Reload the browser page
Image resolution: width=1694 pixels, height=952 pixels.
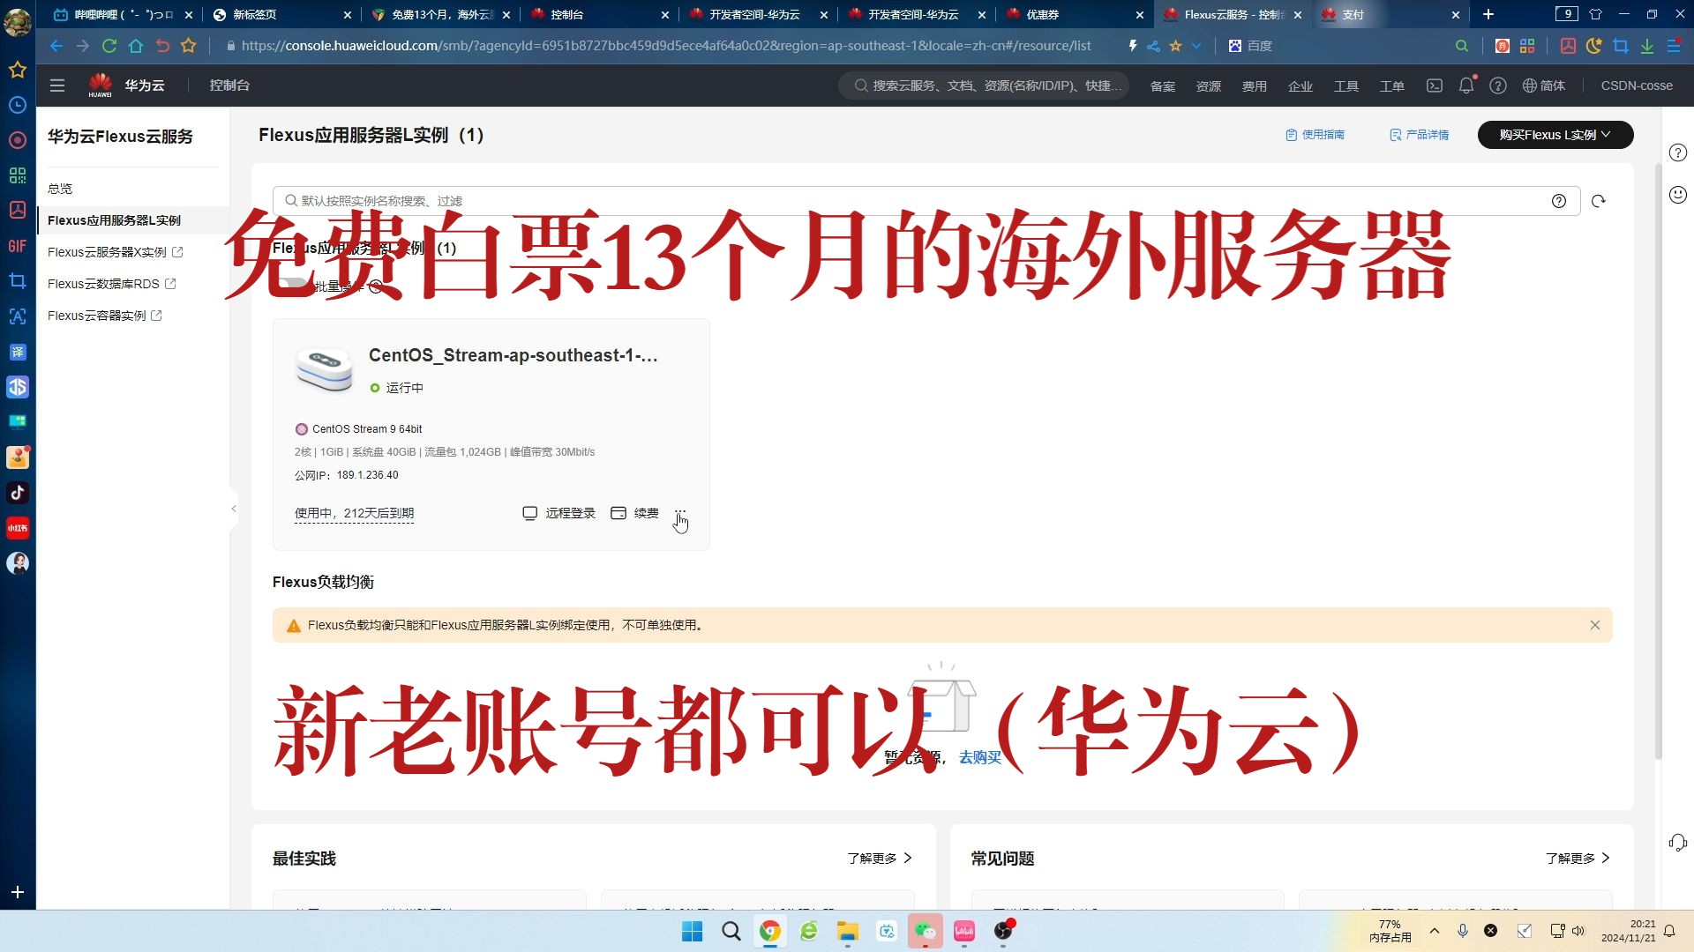109,46
